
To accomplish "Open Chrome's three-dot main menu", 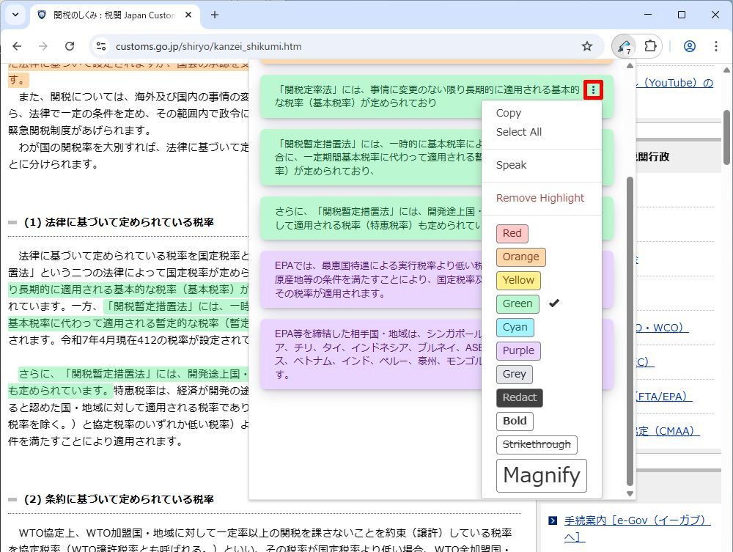I will (715, 46).
